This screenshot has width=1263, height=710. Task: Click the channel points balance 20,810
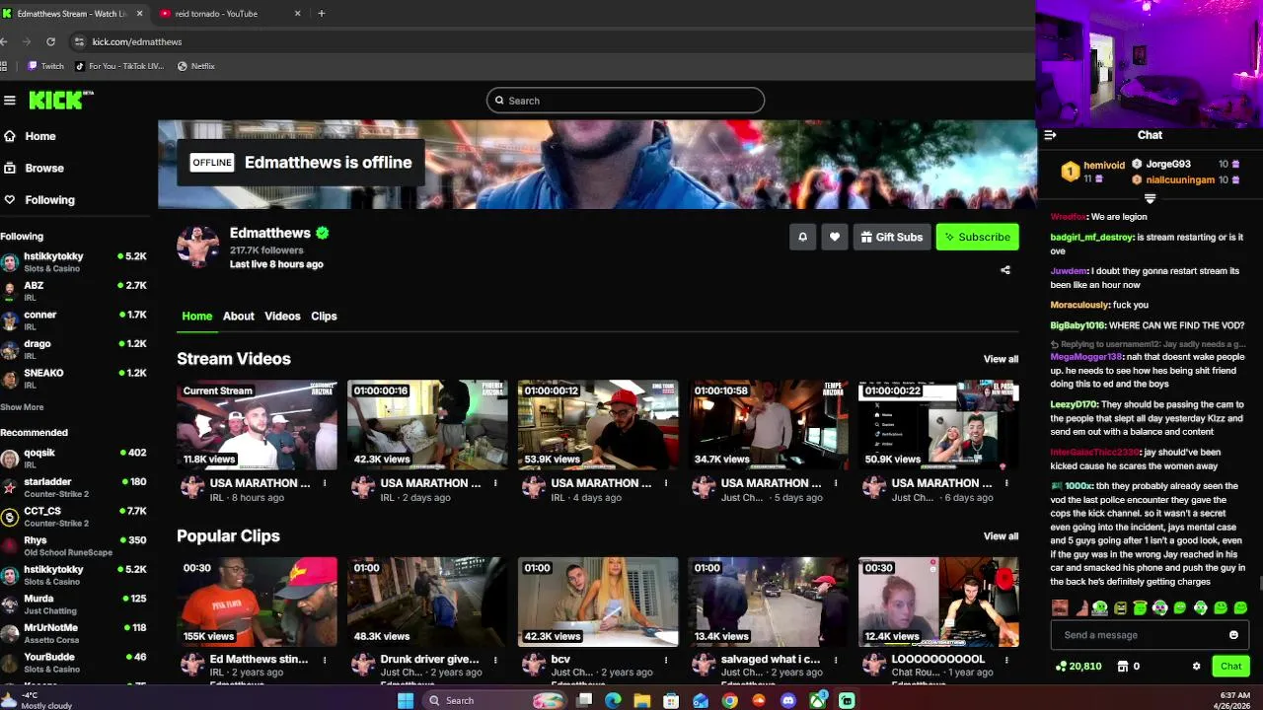1078,667
